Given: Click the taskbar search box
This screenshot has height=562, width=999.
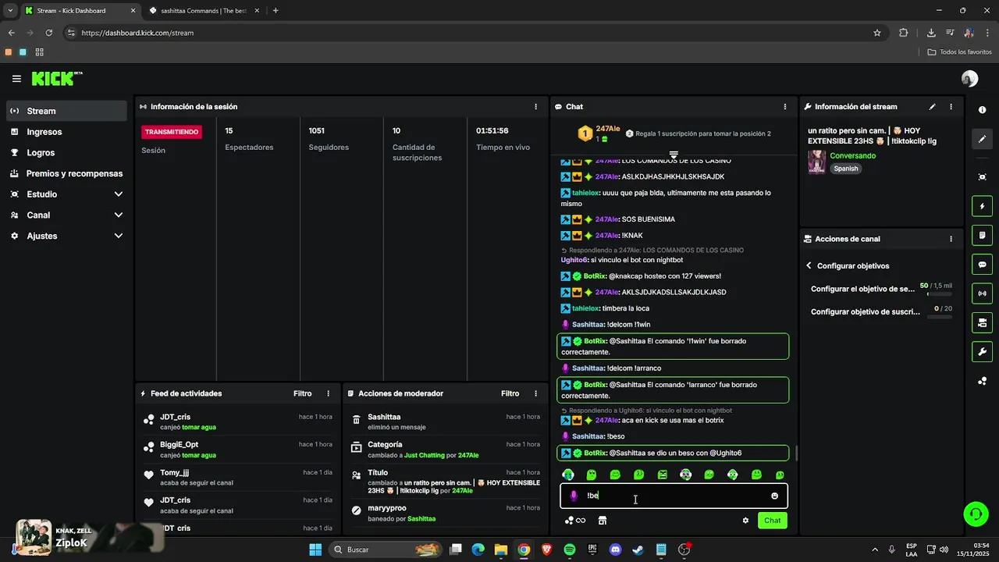Looking at the screenshot, I should 386,550.
